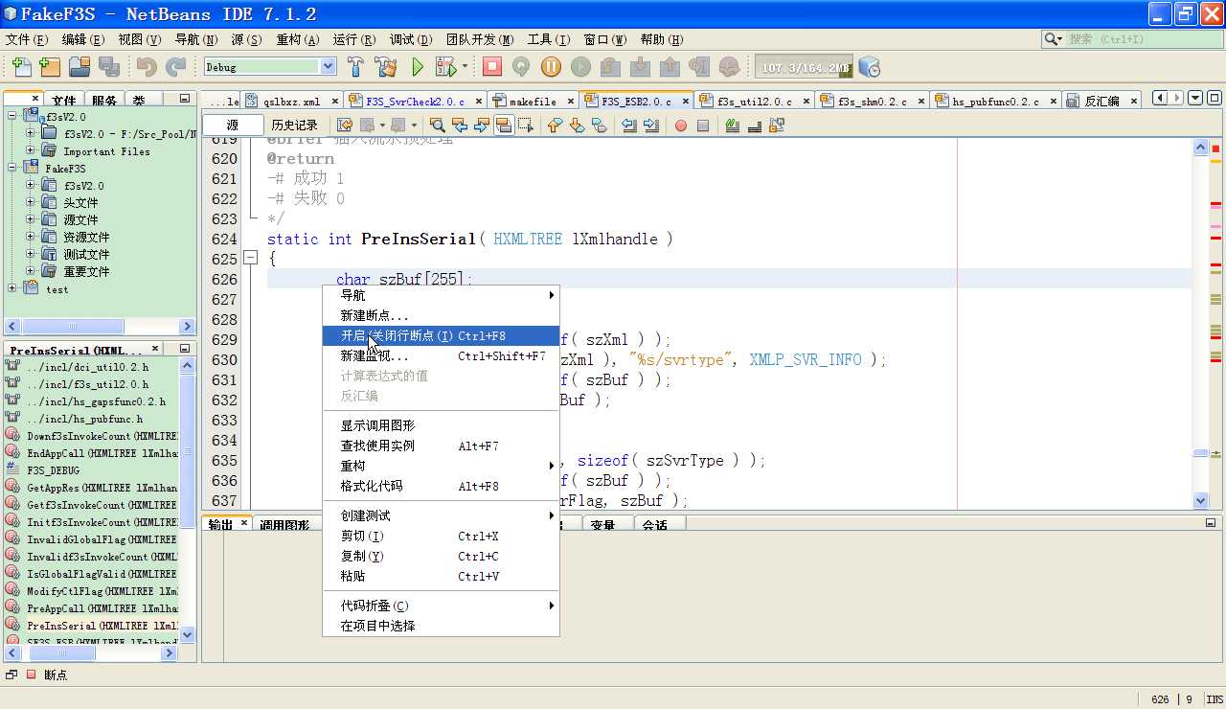Click the Clean and Build icon
This screenshot has width=1226, height=709.
click(386, 67)
